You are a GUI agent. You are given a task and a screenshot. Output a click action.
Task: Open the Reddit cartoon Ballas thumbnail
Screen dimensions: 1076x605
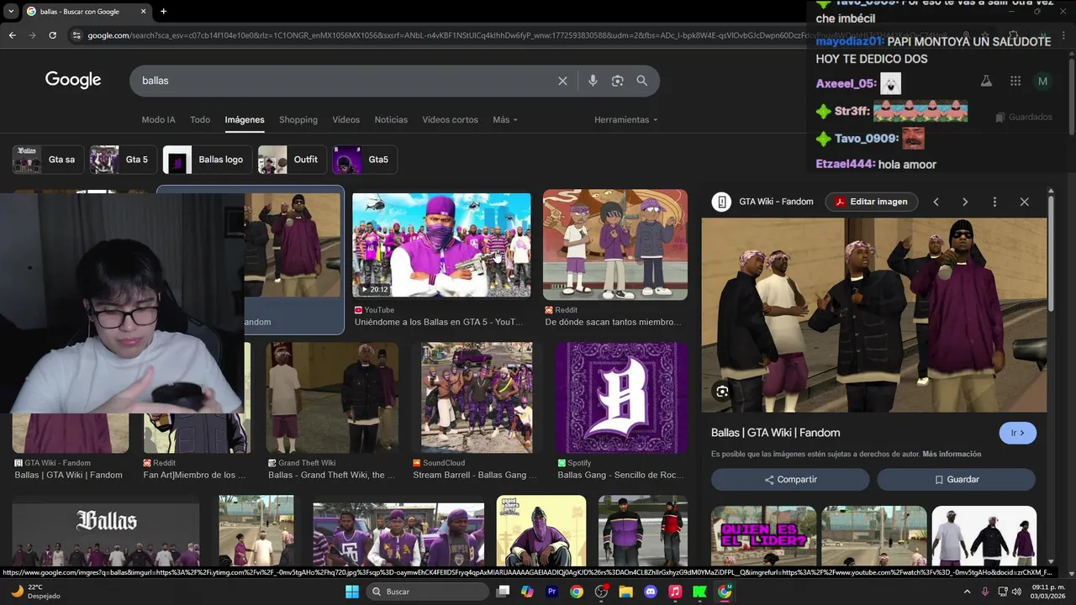coord(615,245)
